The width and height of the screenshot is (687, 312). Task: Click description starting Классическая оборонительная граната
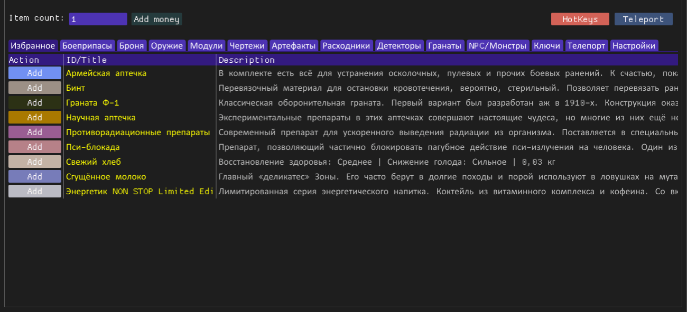pos(448,102)
